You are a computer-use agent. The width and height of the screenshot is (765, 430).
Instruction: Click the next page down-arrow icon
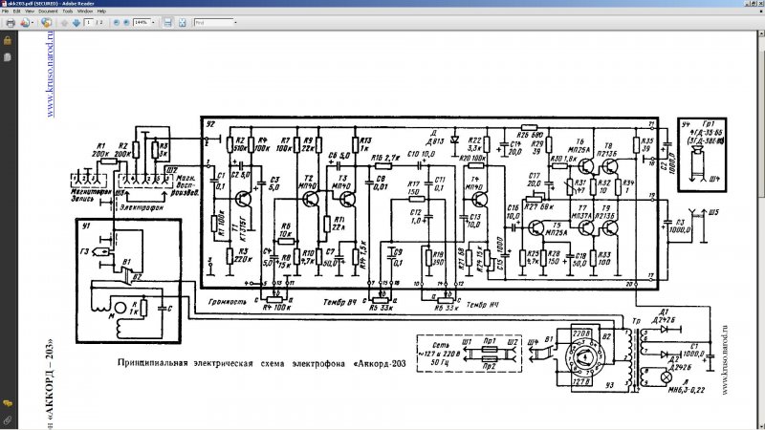(x=76, y=22)
